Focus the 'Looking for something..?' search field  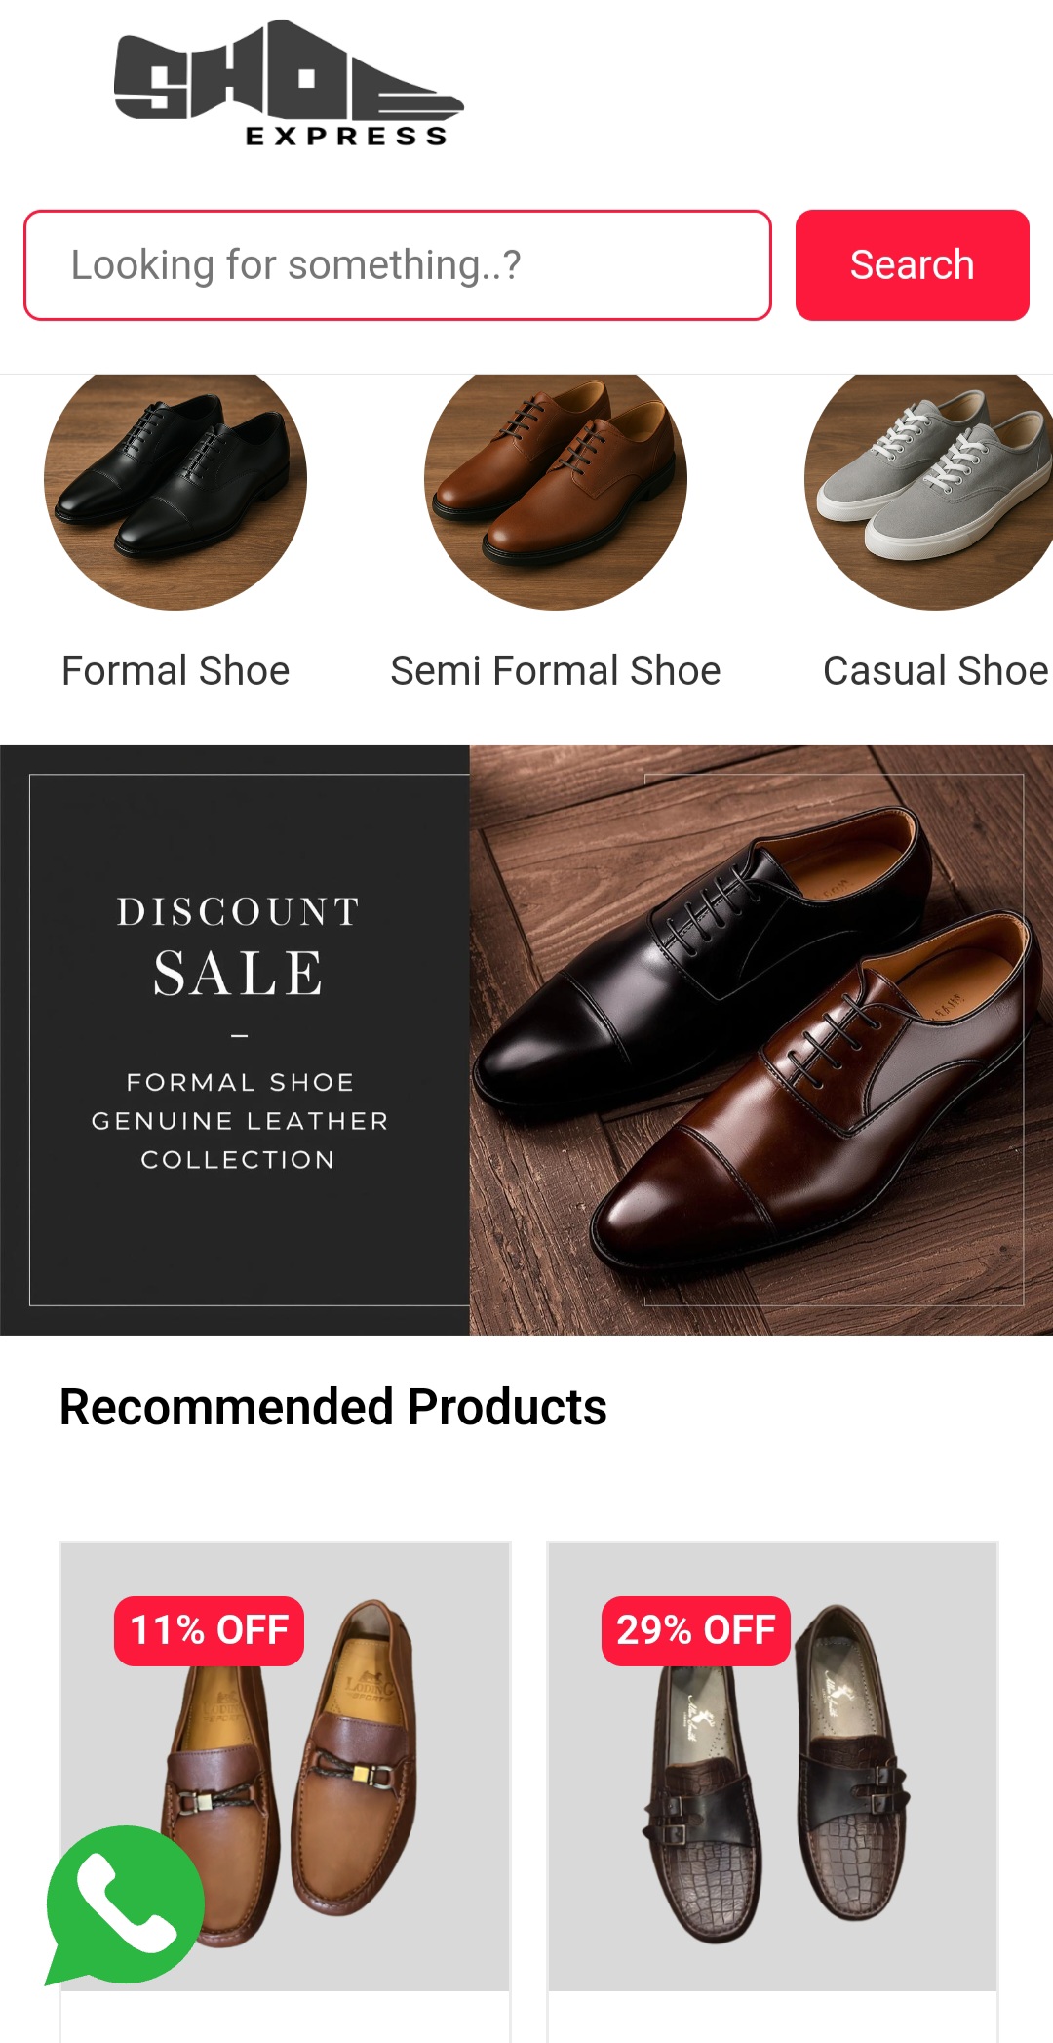pyautogui.click(x=398, y=265)
